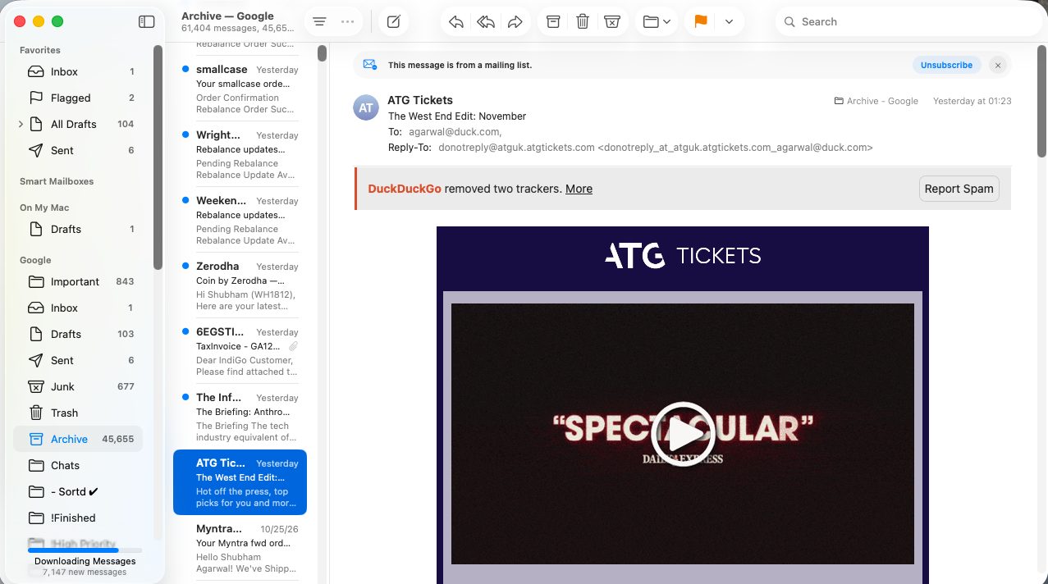Click the message list scrollbar

tap(323, 53)
